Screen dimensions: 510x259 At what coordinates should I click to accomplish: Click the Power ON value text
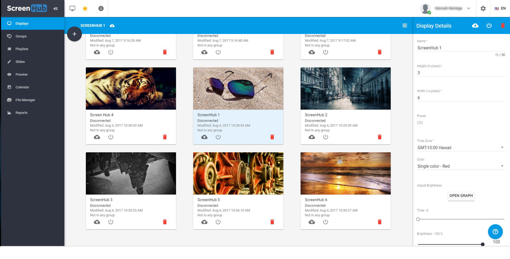[x=420, y=123]
